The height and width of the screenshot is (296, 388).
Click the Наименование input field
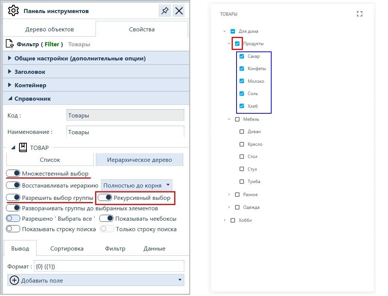pos(125,132)
